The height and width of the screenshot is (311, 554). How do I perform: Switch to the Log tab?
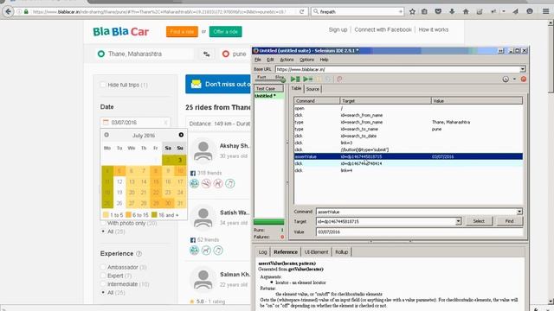262,252
